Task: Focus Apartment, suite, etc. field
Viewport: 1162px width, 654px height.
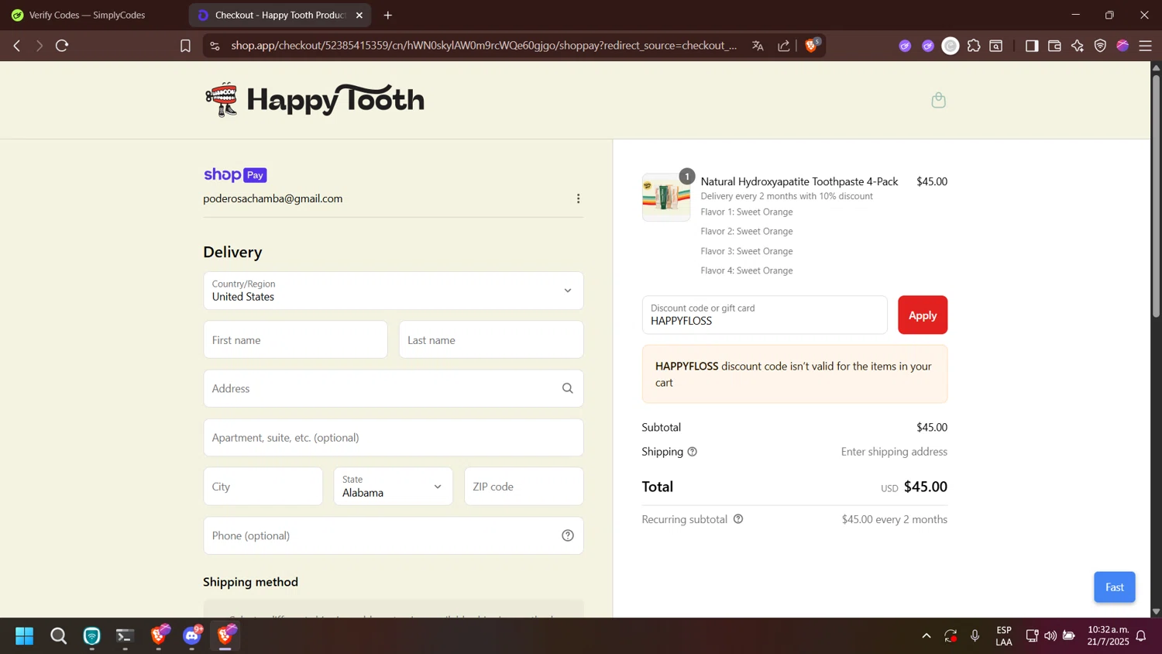Action: pyautogui.click(x=394, y=438)
